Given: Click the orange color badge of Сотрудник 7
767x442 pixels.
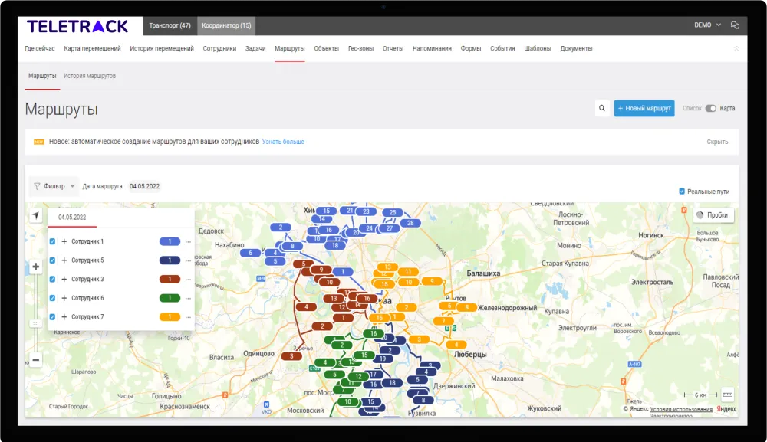Looking at the screenshot, I should coord(170,317).
